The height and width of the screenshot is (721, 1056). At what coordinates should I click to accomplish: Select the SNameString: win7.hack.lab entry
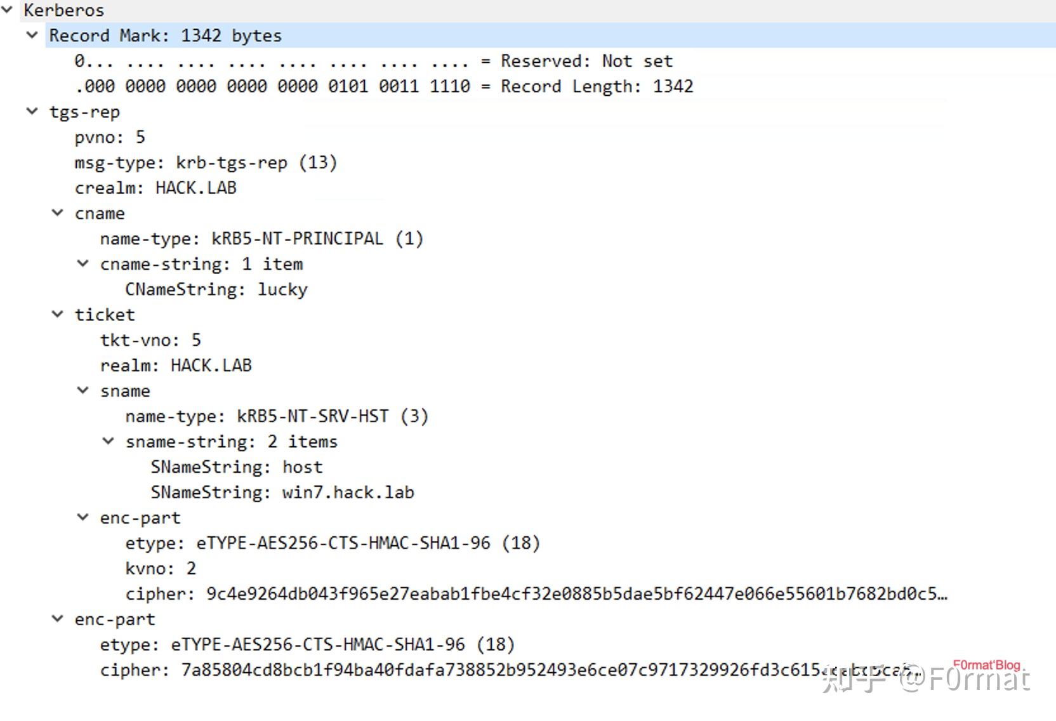pyautogui.click(x=282, y=493)
